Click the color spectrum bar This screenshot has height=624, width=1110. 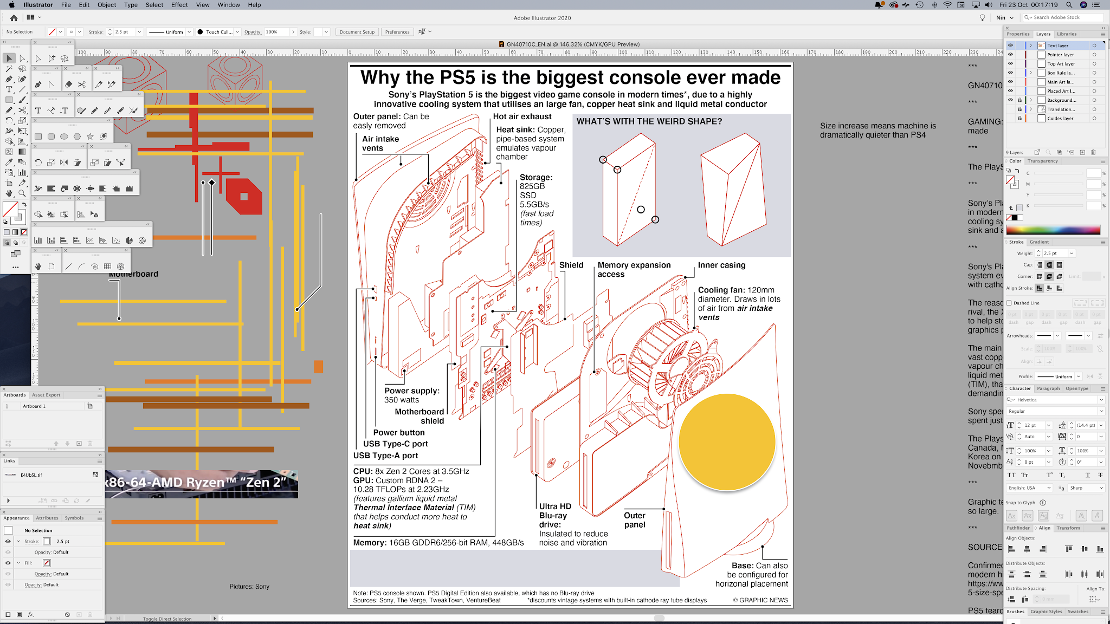pos(1053,230)
